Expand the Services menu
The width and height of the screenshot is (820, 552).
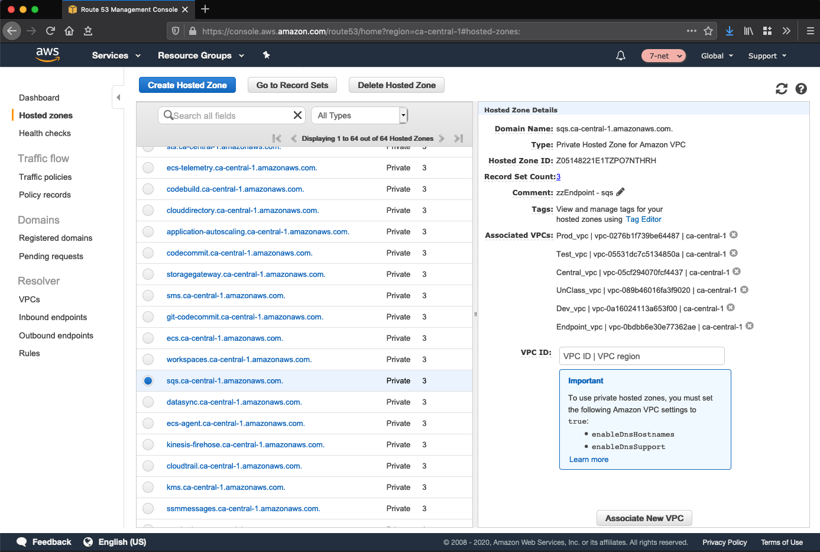[x=116, y=56]
